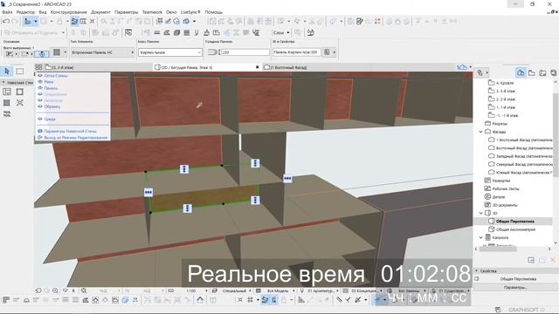
Task: Click the panel thickness icon
Action: (x=213, y=52)
